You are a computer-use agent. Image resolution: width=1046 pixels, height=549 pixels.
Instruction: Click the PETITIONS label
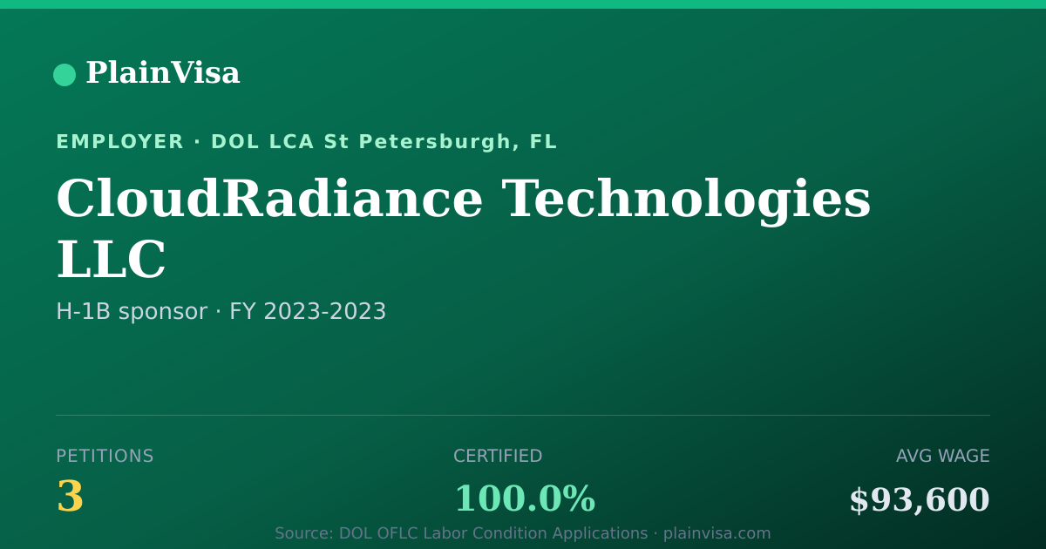click(x=105, y=457)
